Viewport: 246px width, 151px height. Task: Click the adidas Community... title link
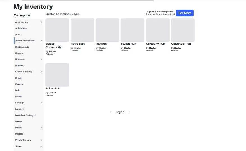pos(54,46)
